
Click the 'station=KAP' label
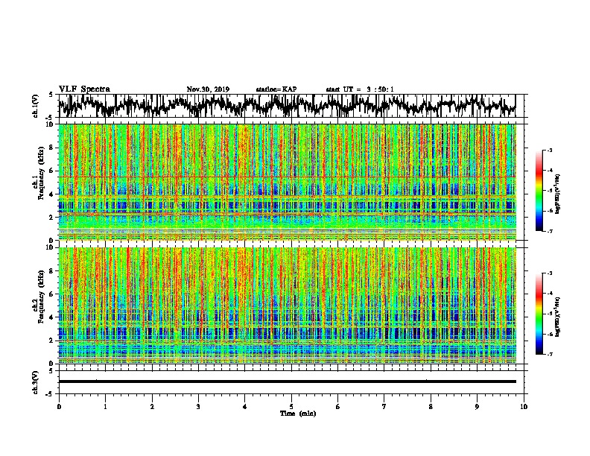click(x=276, y=89)
